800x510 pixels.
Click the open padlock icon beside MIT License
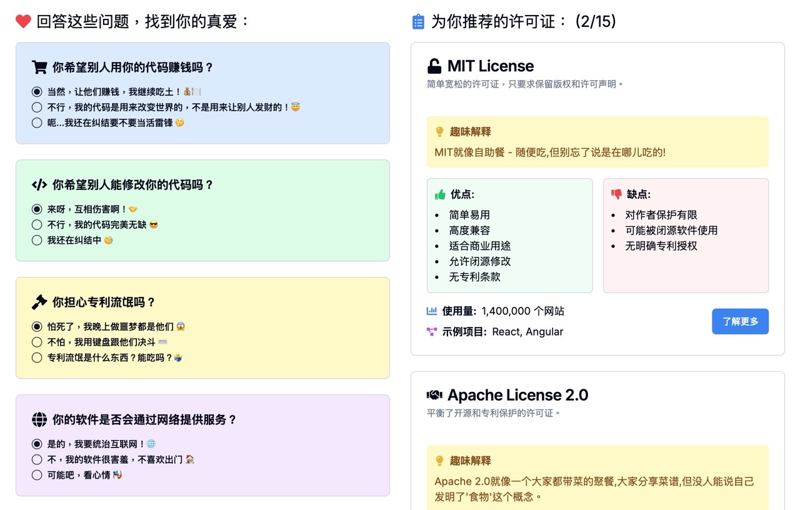pyautogui.click(x=434, y=66)
